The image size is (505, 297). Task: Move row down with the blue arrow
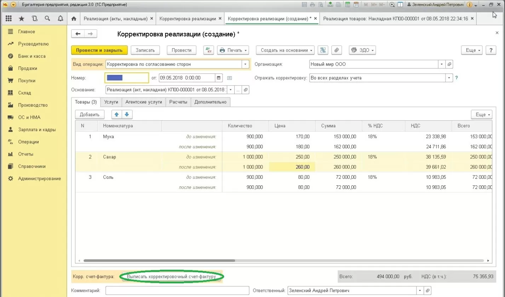coord(127,114)
